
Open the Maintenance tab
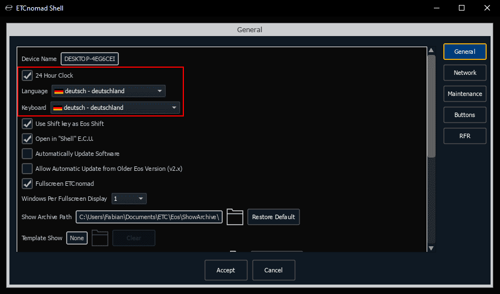coord(464,94)
